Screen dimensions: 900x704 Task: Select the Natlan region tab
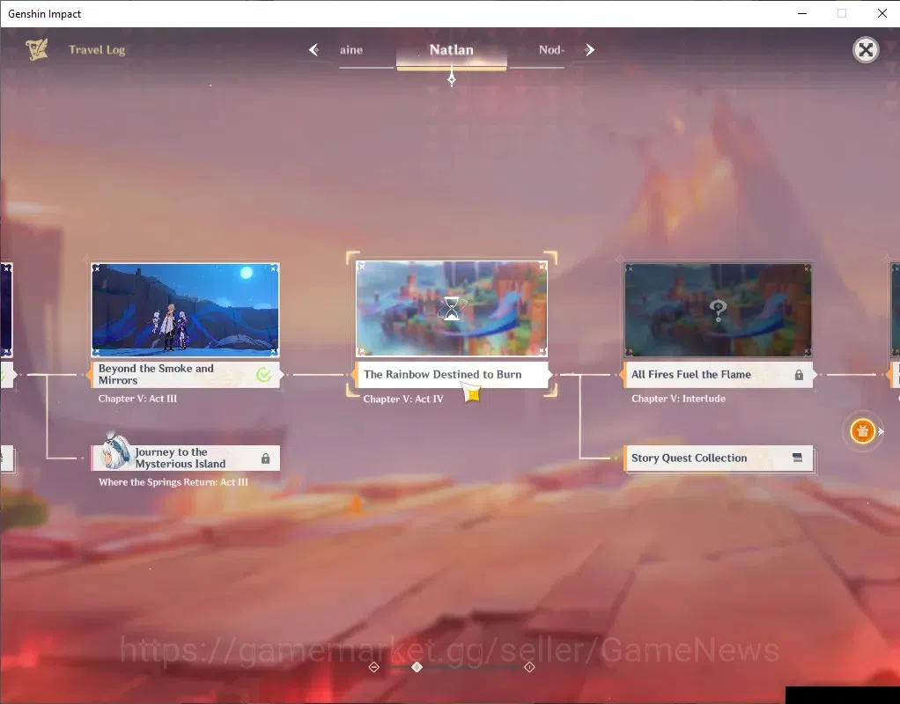tap(452, 50)
